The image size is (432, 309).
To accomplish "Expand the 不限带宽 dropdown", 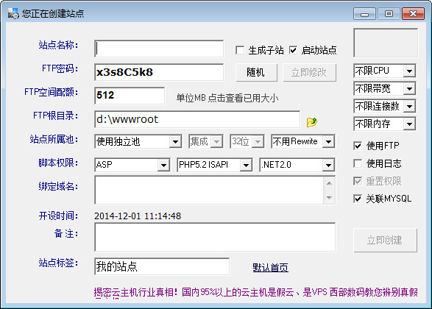I will tap(409, 89).
